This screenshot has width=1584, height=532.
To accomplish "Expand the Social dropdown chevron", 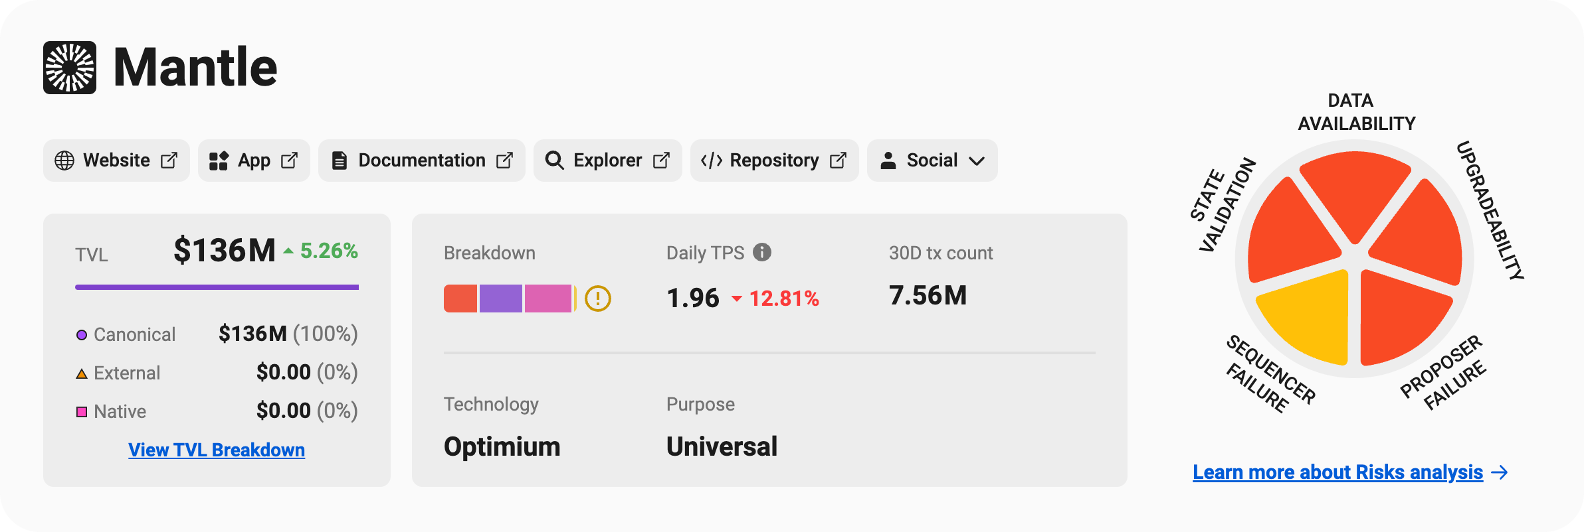I will [977, 161].
